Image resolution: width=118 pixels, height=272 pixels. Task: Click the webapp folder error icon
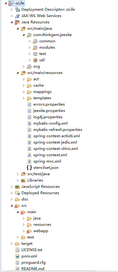[29, 231]
